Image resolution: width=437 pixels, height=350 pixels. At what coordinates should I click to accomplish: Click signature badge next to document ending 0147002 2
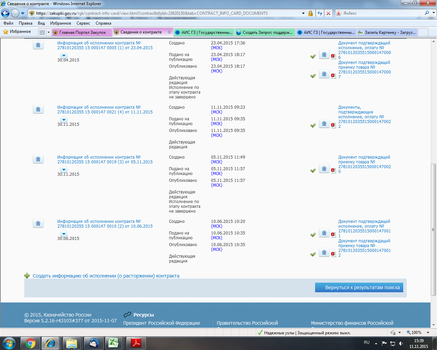click(x=324, y=124)
